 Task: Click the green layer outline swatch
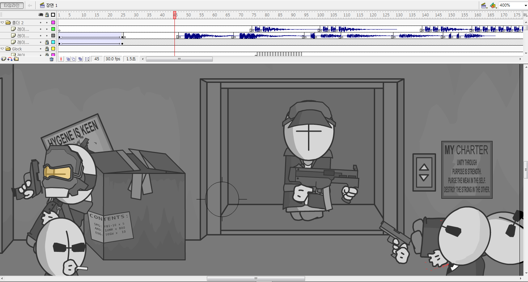tap(53, 29)
